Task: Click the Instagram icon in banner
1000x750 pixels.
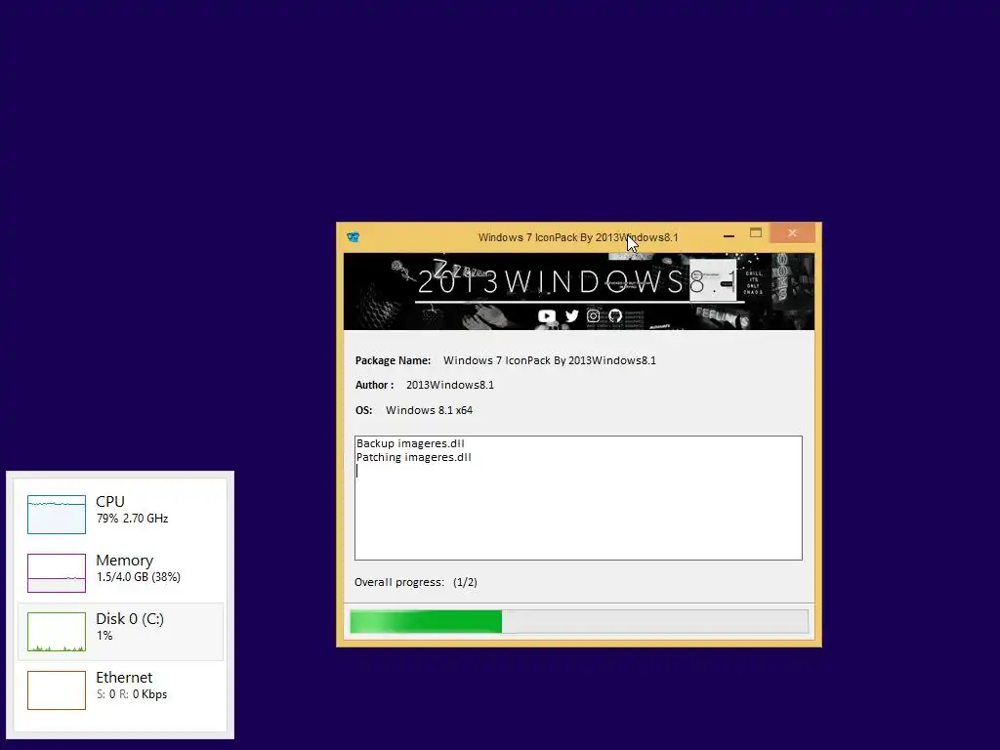Action: click(593, 315)
